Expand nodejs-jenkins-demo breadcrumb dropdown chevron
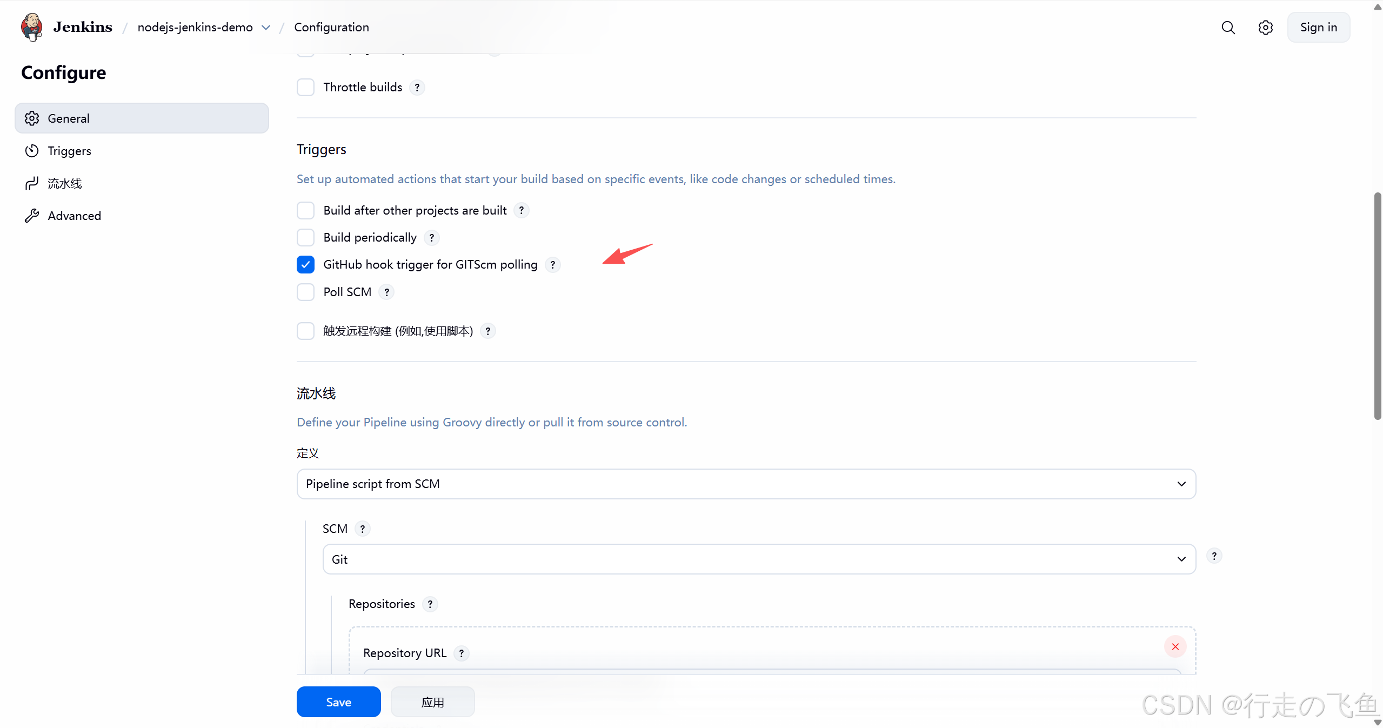Viewport: 1383px width, 728px height. (266, 28)
